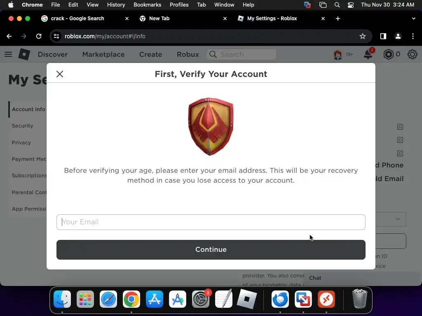This screenshot has height=316, width=422.
Task: Select Payment Methods in sidebar
Action: (x=29, y=159)
